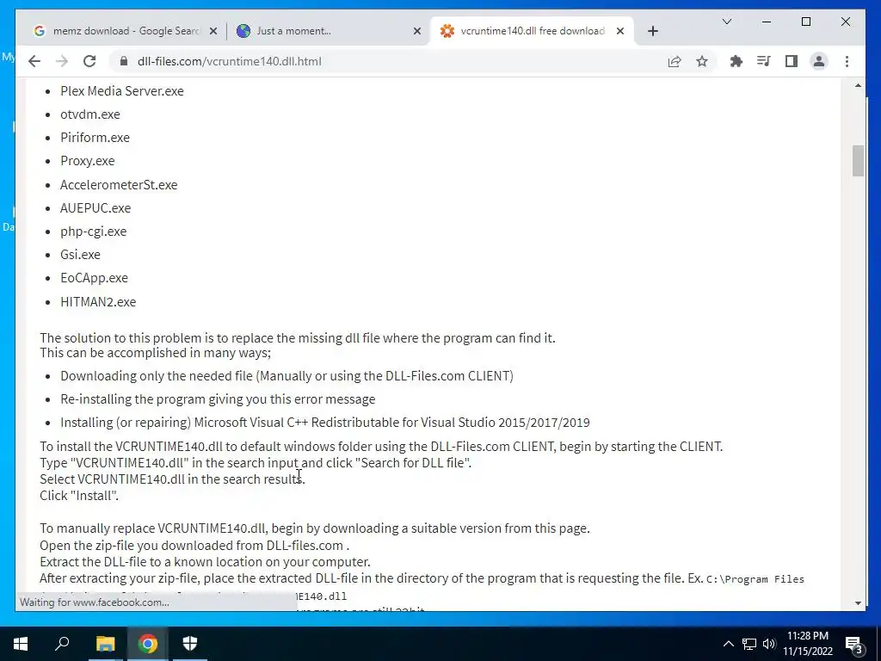The width and height of the screenshot is (881, 661).
Task: Open the Chrome three-dot menu
Action: pyautogui.click(x=847, y=61)
